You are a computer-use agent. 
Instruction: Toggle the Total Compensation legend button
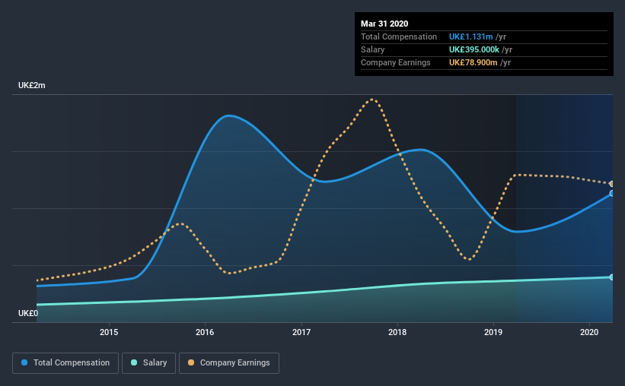(x=65, y=363)
